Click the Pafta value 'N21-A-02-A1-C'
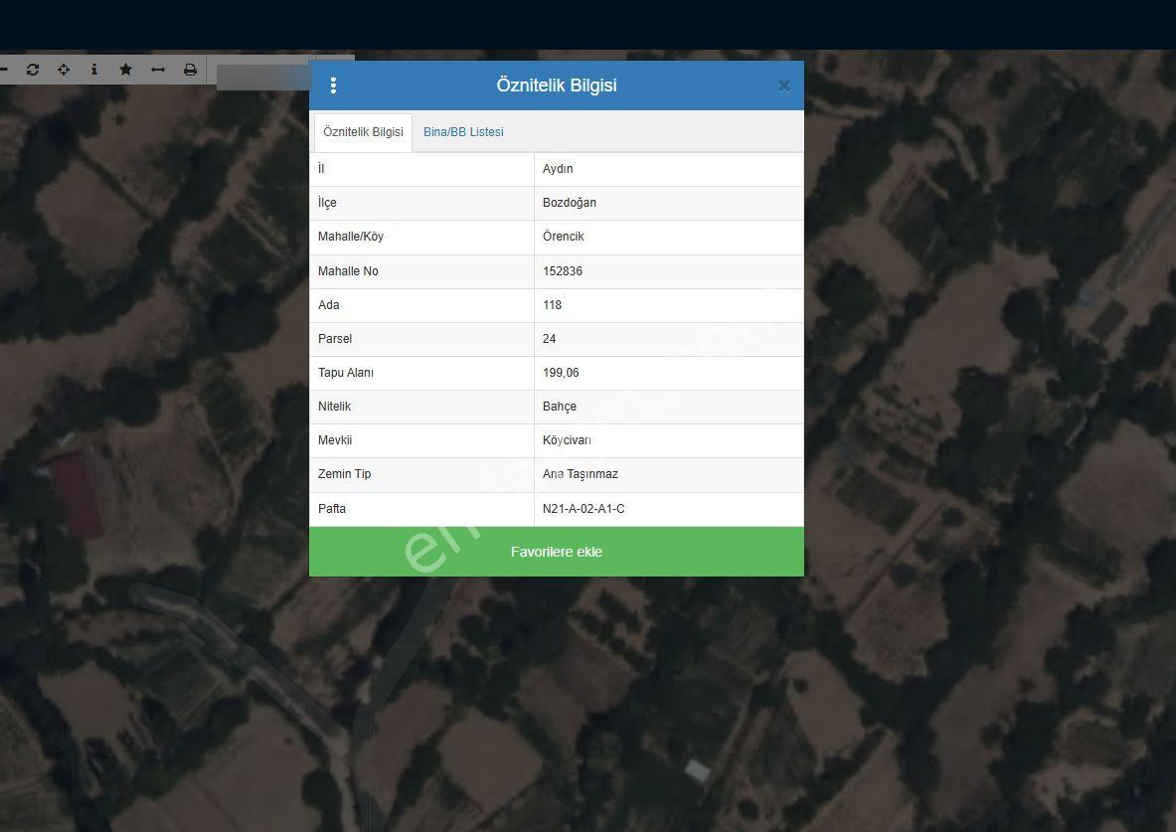Viewport: 1176px width, 832px height. [x=584, y=508]
